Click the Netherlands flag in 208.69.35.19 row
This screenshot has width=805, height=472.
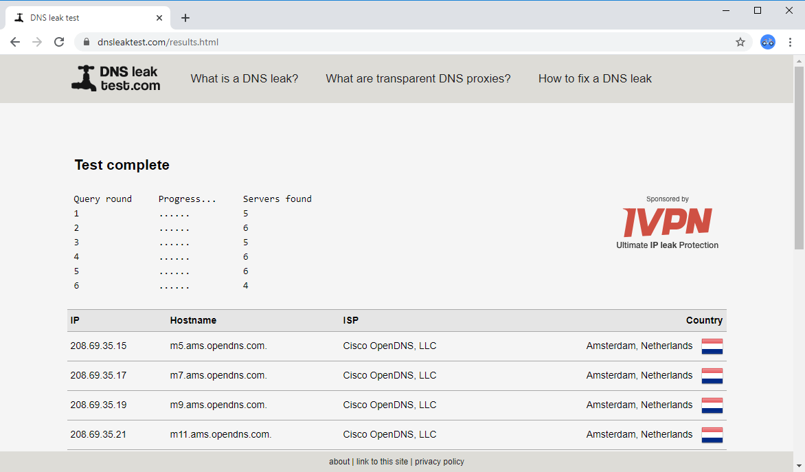pos(712,405)
